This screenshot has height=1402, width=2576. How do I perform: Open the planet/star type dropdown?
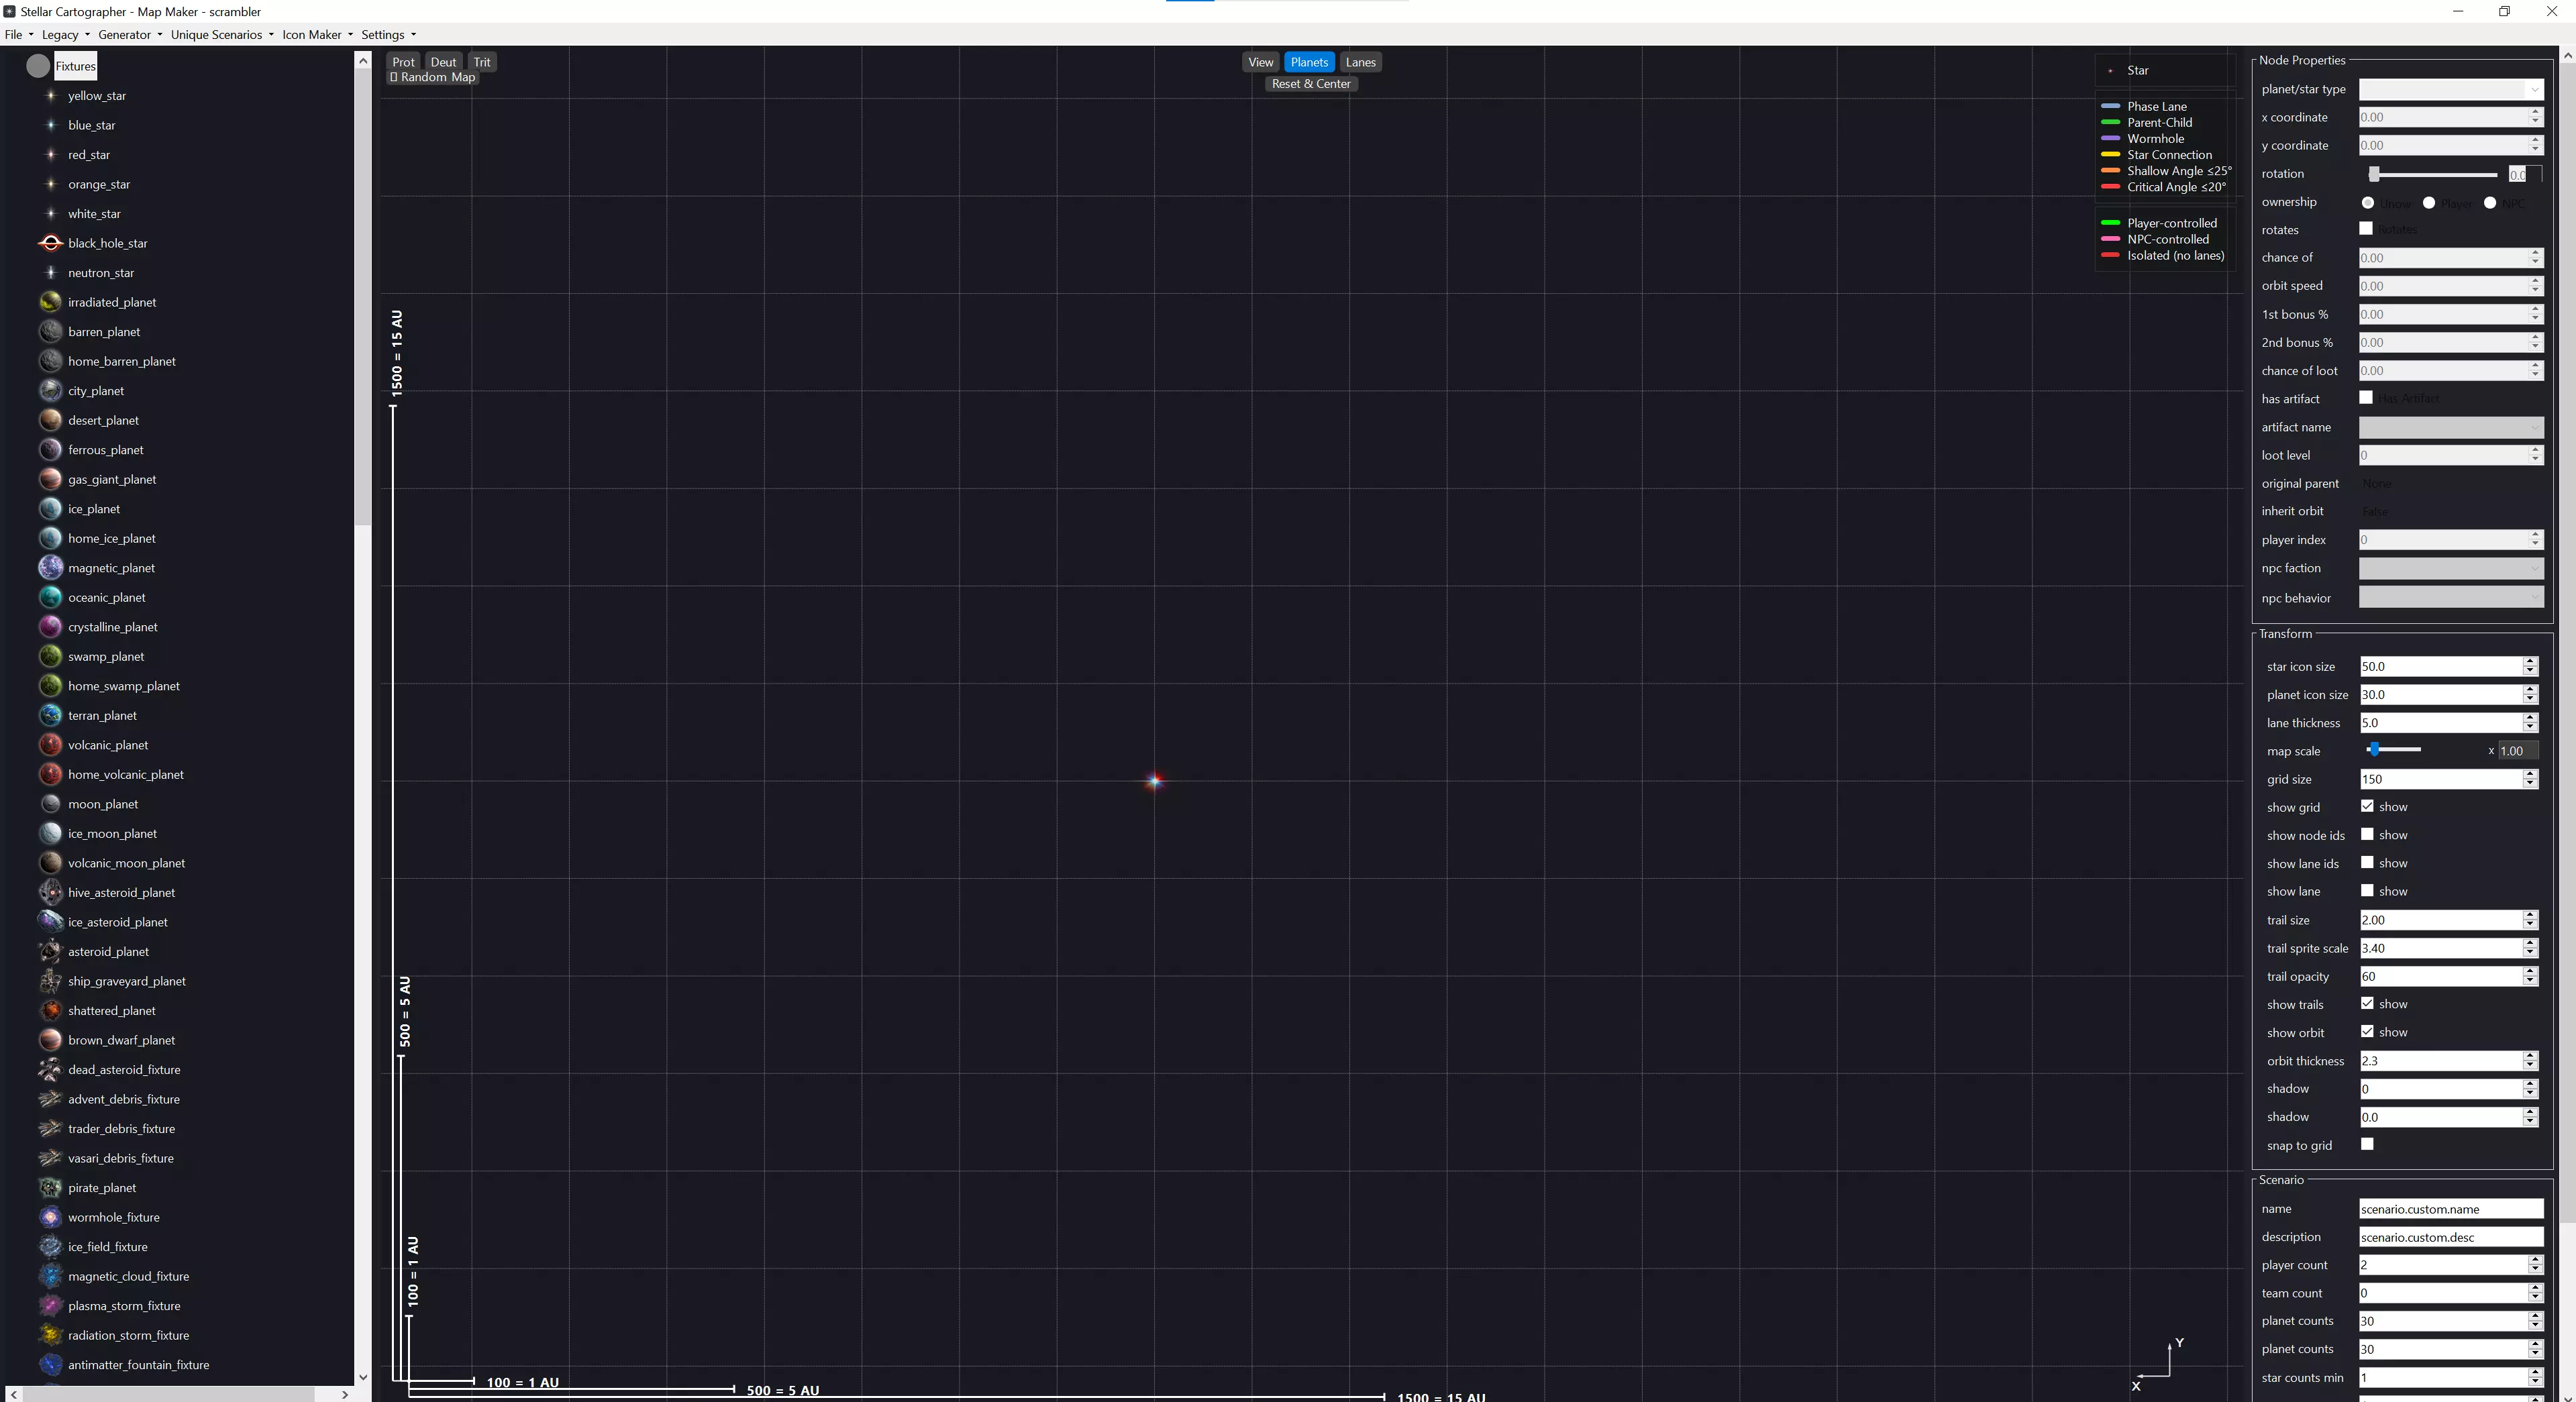click(x=2450, y=89)
